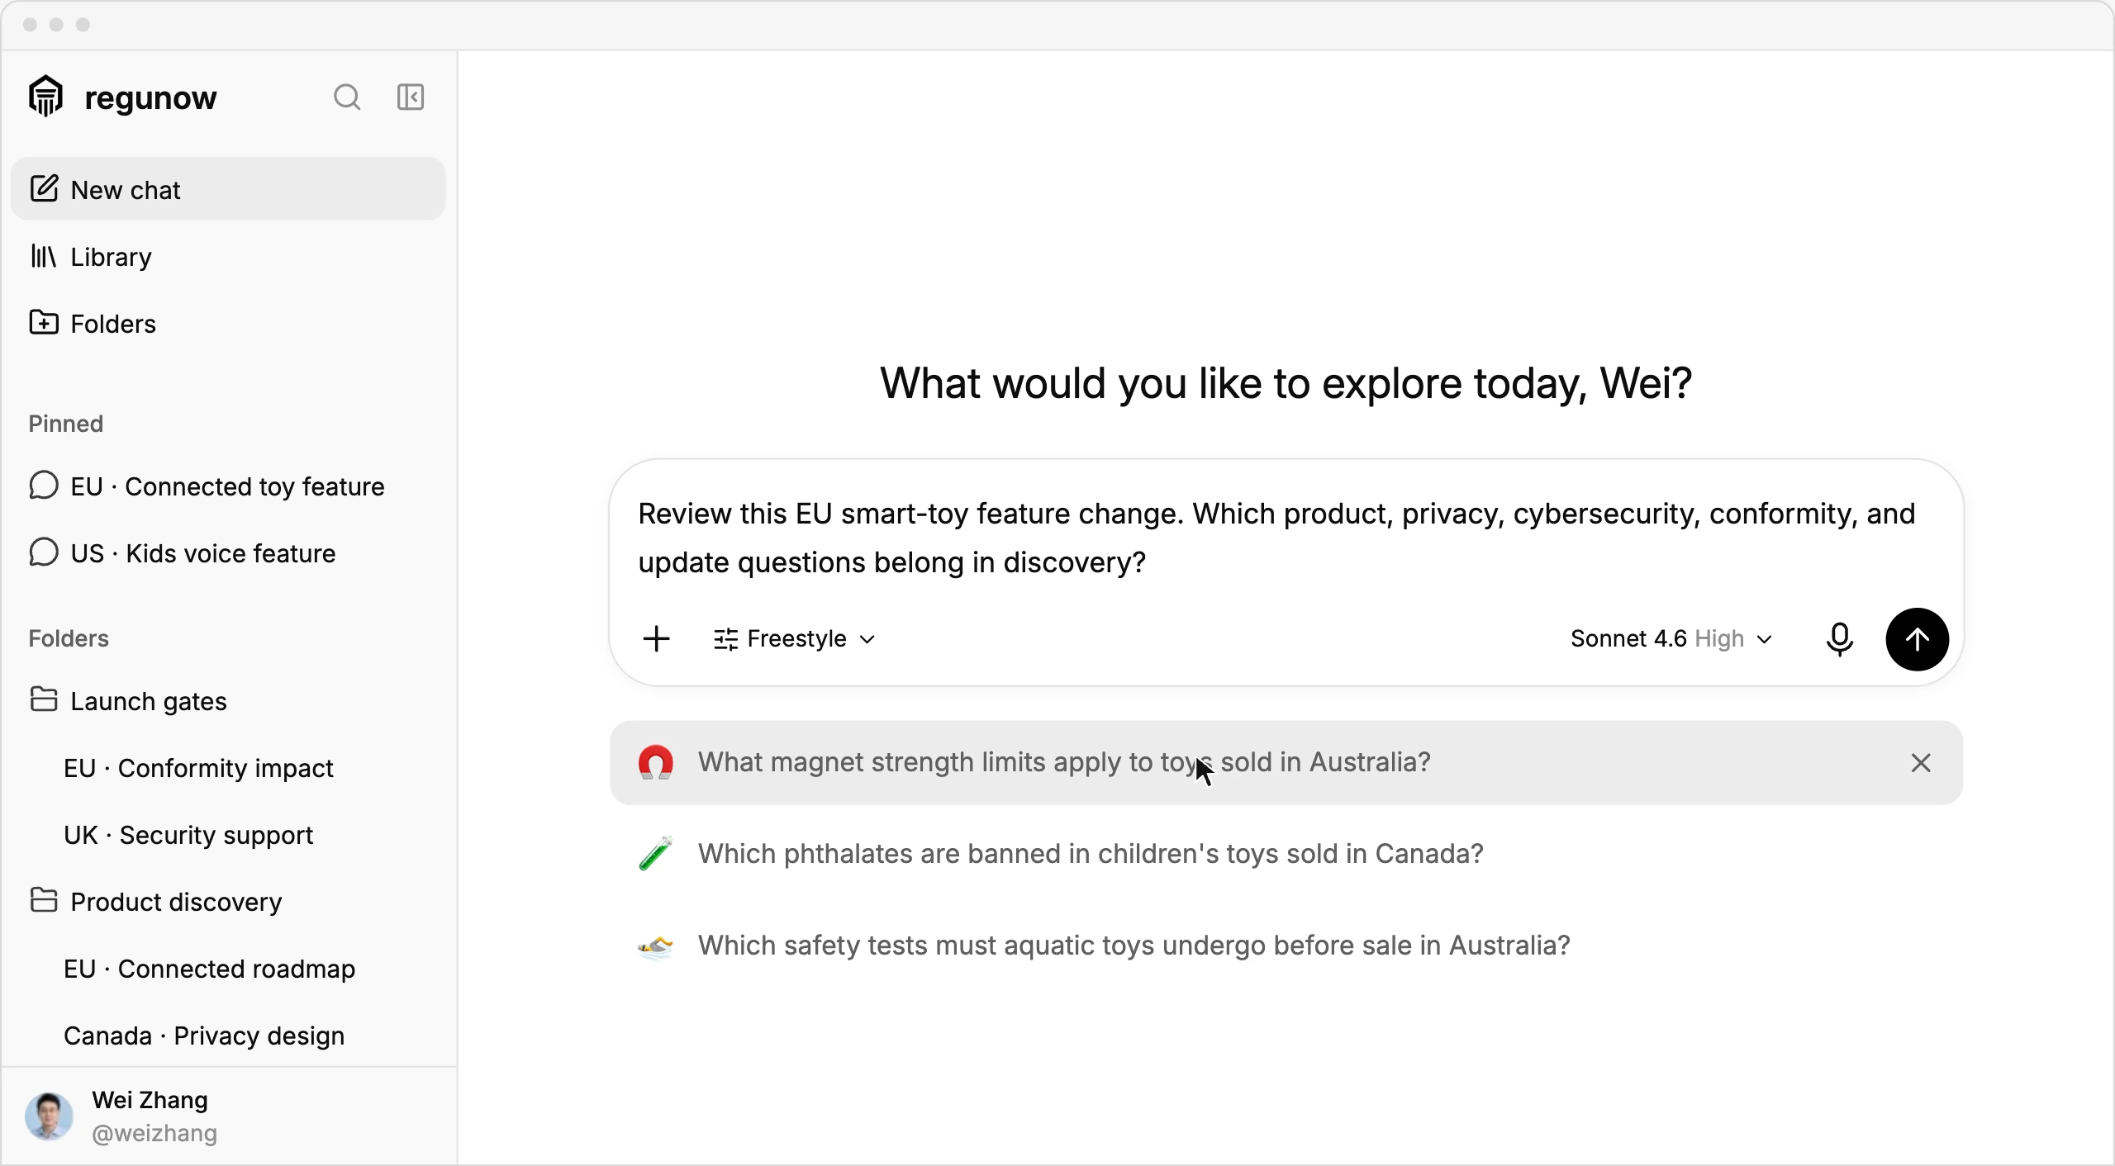Start a New chat
The image size is (2115, 1166).
coord(228,189)
